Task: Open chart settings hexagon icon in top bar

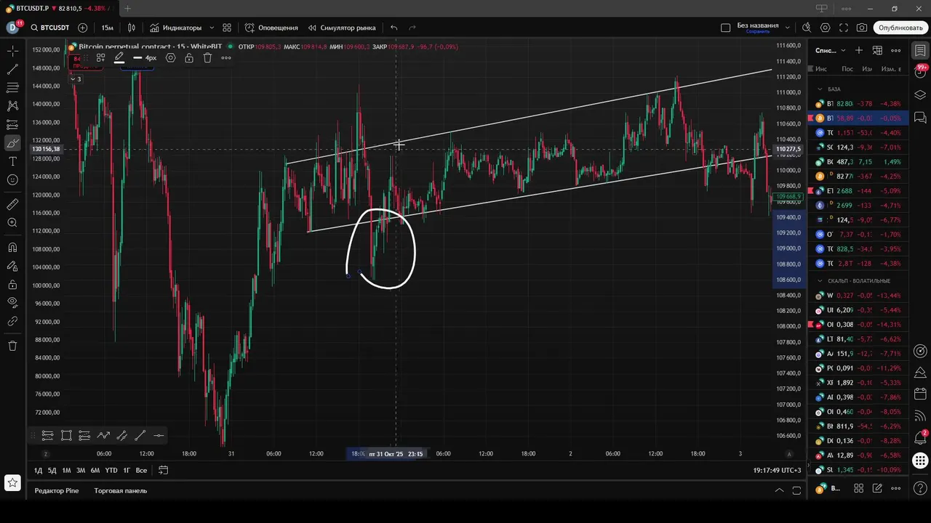Action: click(x=825, y=28)
